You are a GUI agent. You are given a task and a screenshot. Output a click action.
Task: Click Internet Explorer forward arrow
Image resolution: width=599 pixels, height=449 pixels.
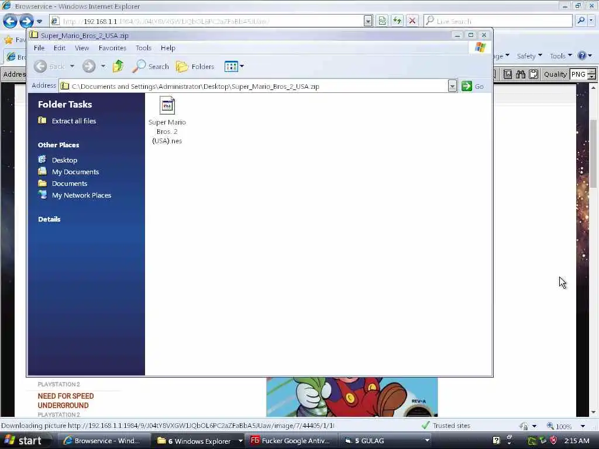(26, 21)
